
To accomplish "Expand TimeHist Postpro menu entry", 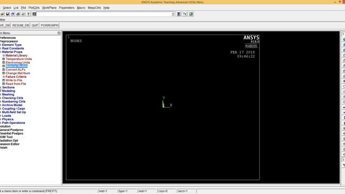I will click(11, 133).
